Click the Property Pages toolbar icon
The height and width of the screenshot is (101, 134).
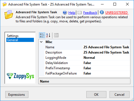click(x=56, y=35)
